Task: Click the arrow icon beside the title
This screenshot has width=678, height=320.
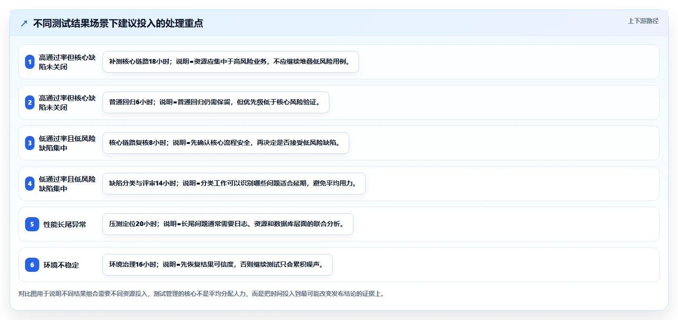Action: [x=24, y=23]
